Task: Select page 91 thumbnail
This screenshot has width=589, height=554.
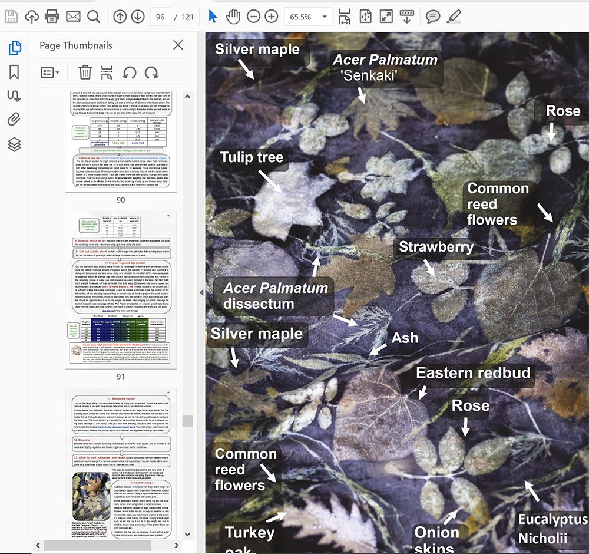Action: point(121,290)
